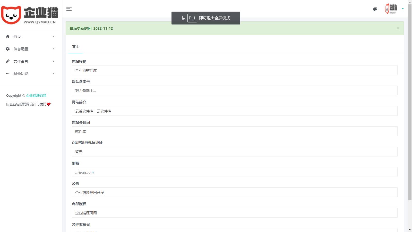Click the user avatar in header
This screenshot has height=232, width=412.
click(391, 9)
